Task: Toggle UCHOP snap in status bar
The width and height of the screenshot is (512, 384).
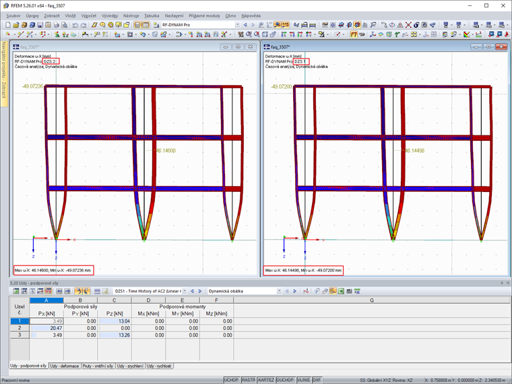Action: tap(231, 380)
